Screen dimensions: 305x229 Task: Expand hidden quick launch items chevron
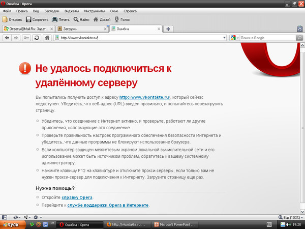click(52, 223)
